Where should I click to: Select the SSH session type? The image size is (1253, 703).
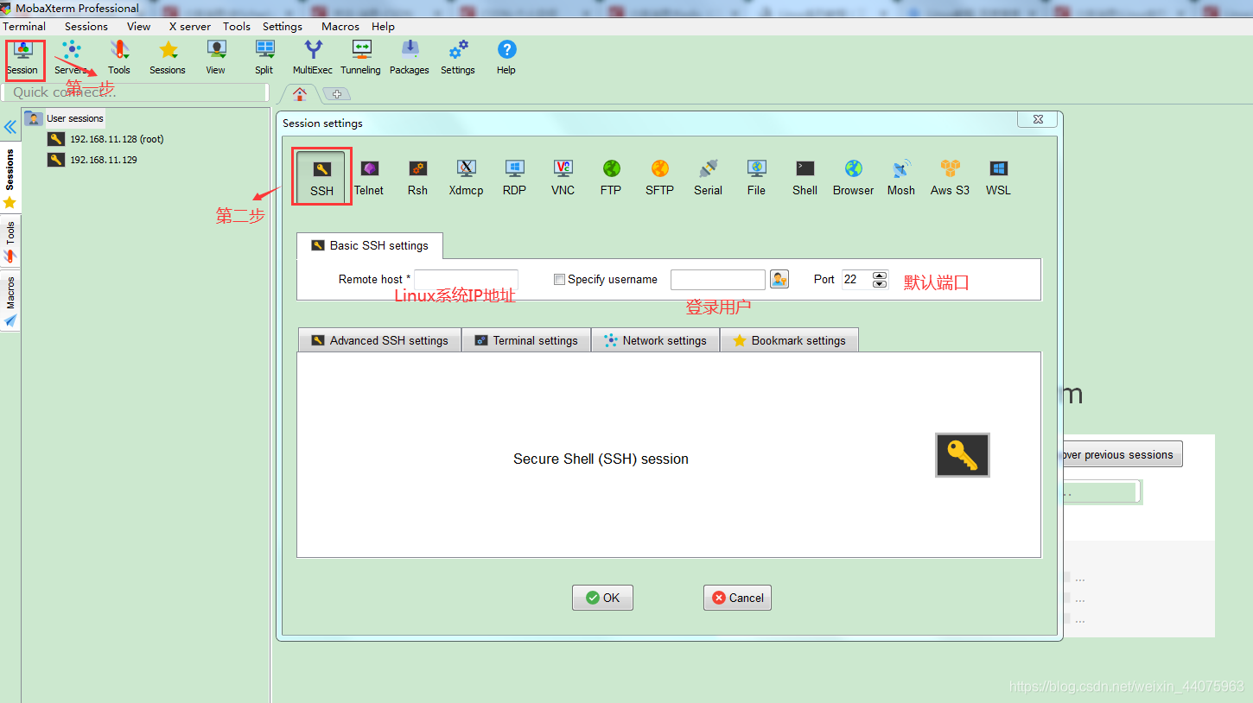(x=321, y=176)
